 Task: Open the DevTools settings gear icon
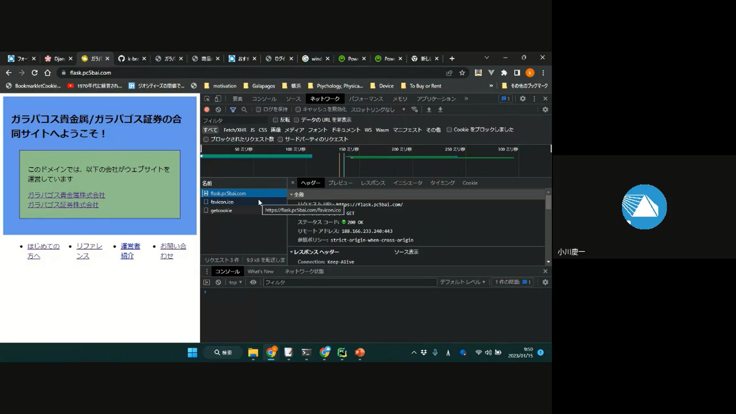522,99
